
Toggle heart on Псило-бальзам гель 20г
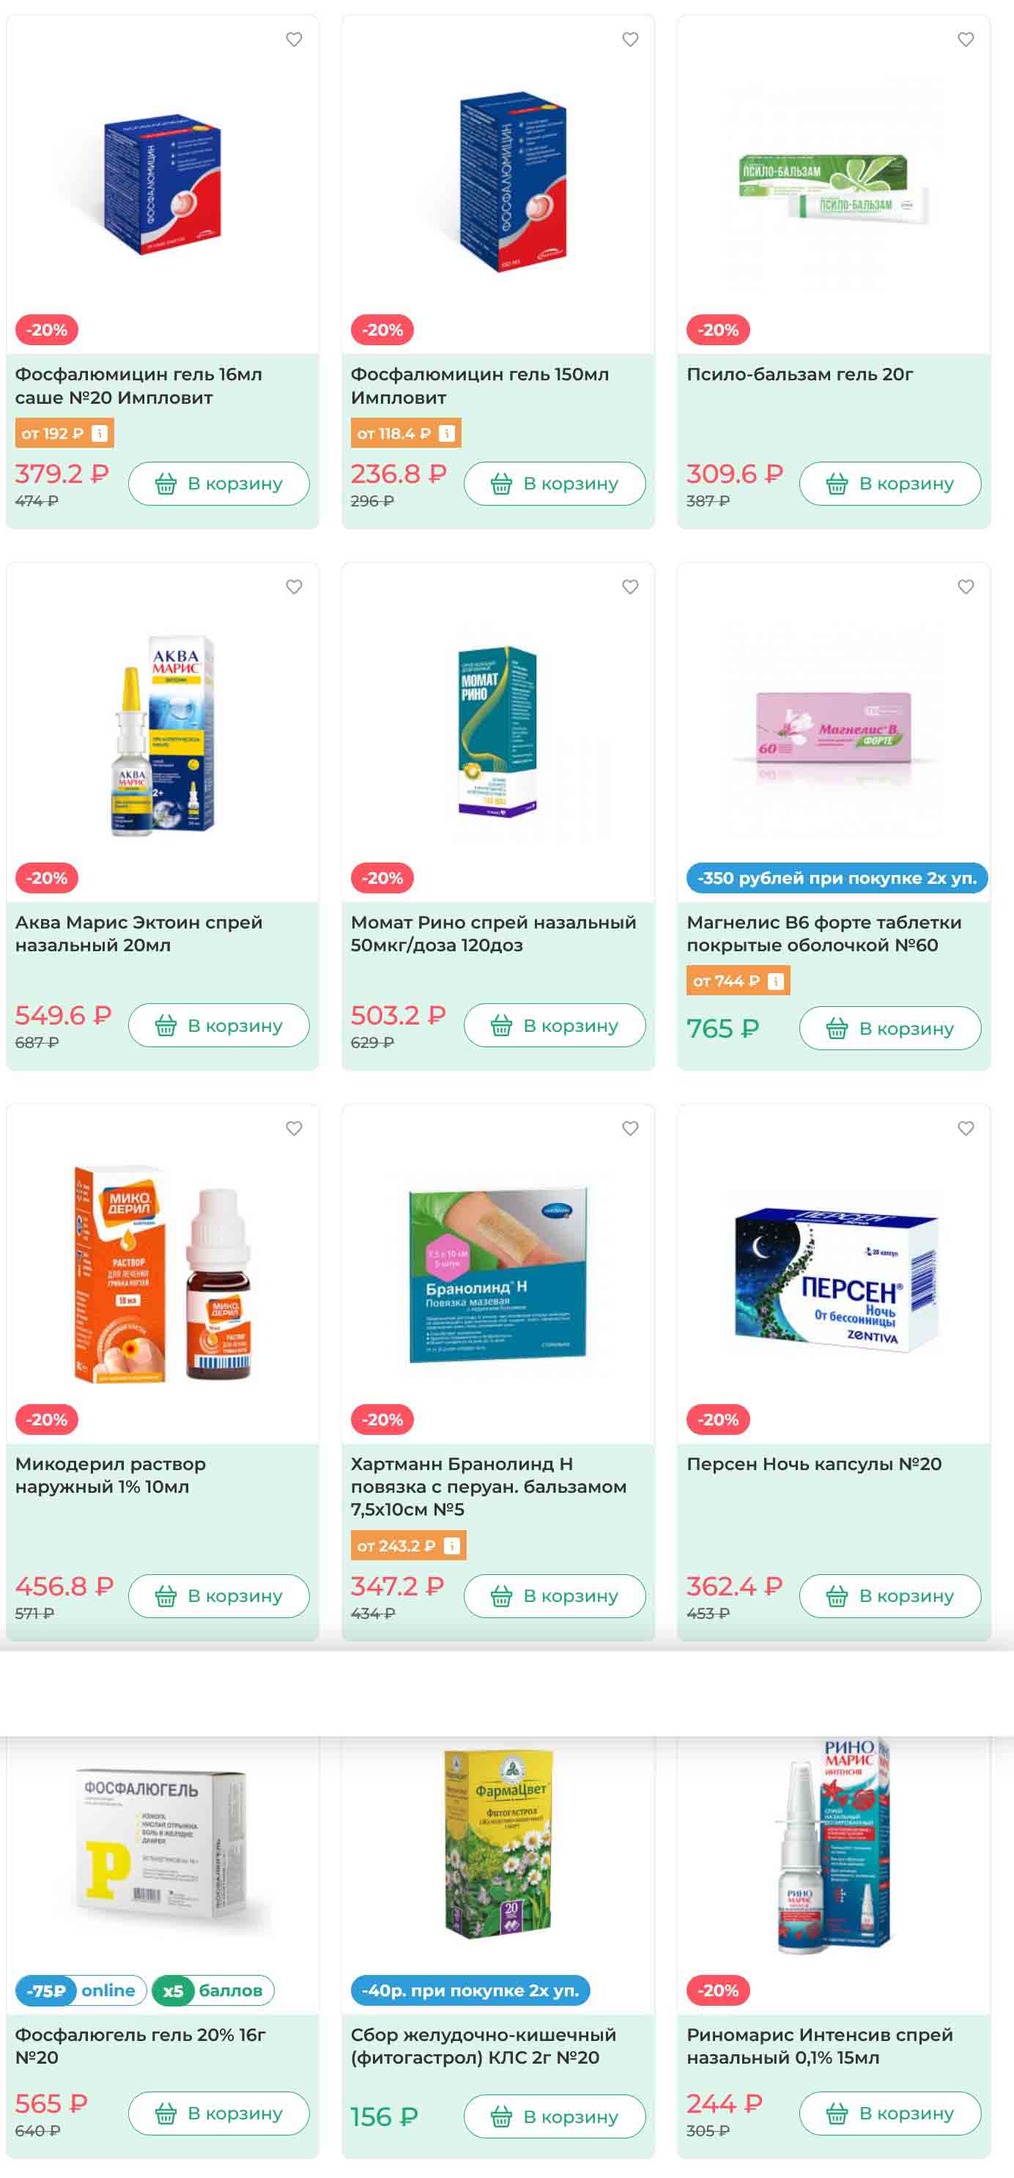click(x=966, y=39)
